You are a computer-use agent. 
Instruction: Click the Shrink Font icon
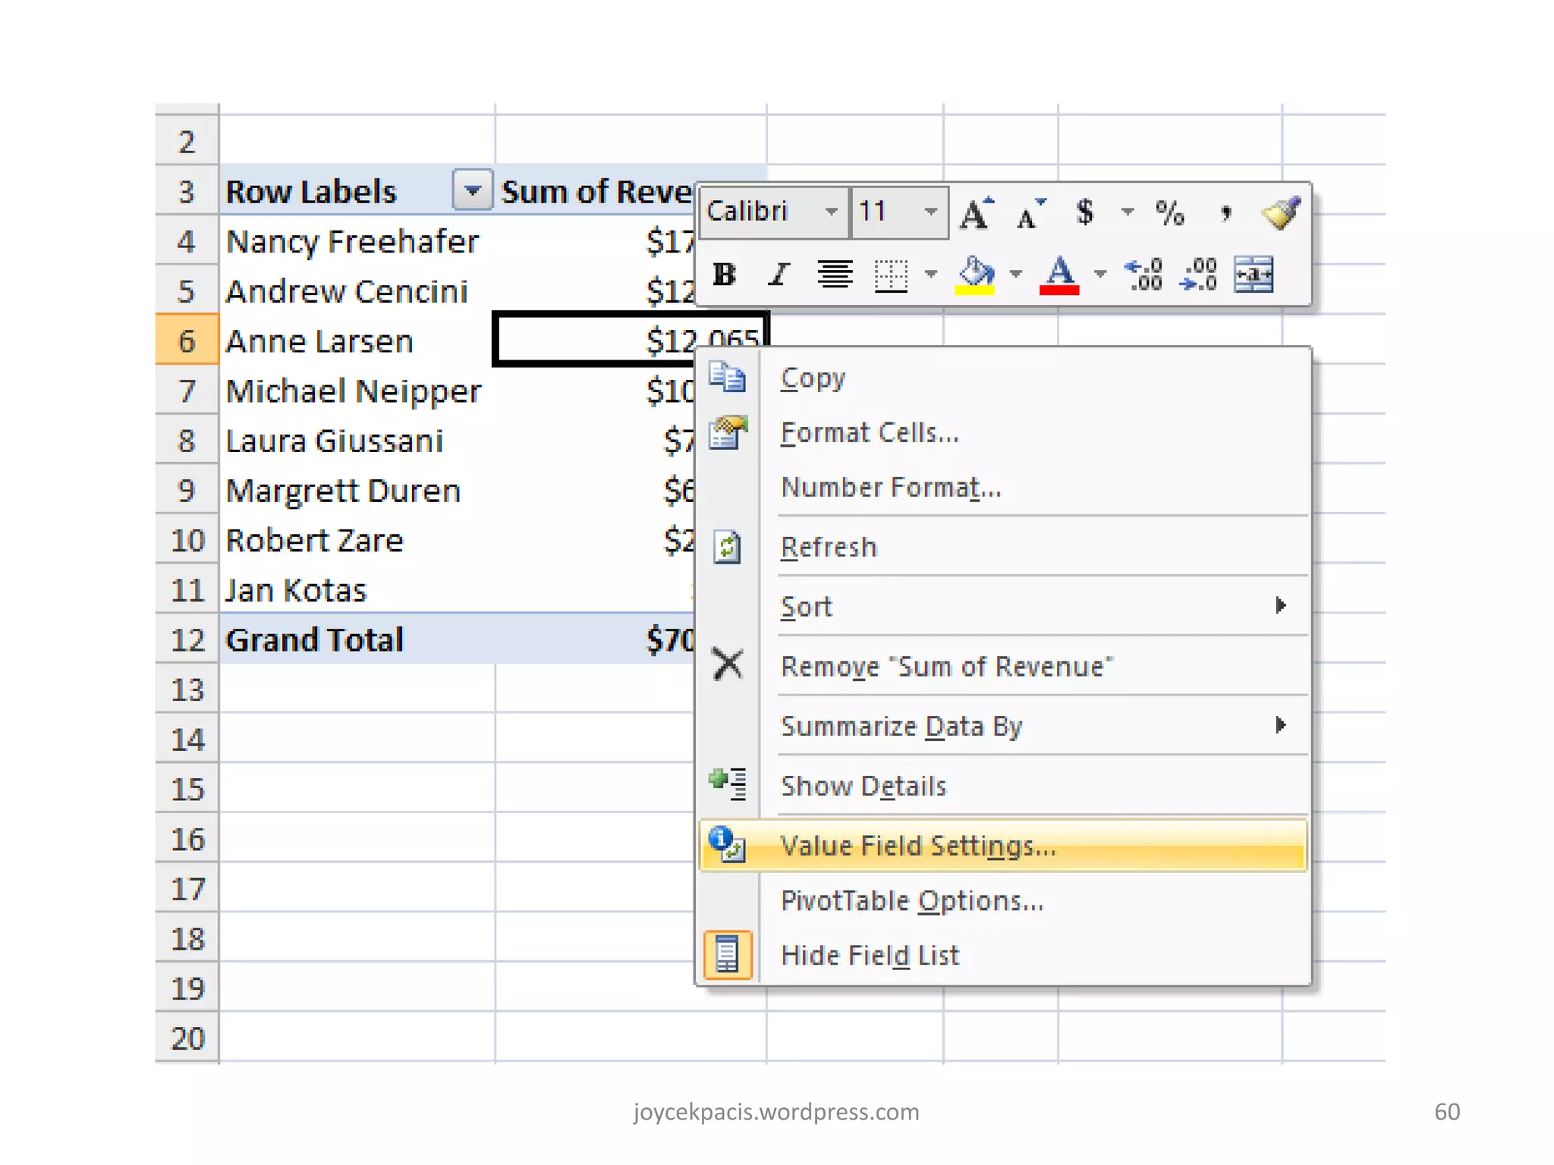pyautogui.click(x=1030, y=214)
